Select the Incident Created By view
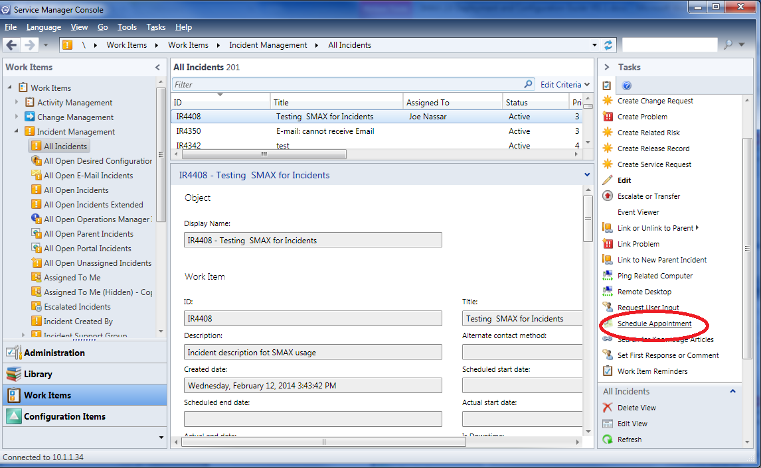 (x=78, y=322)
